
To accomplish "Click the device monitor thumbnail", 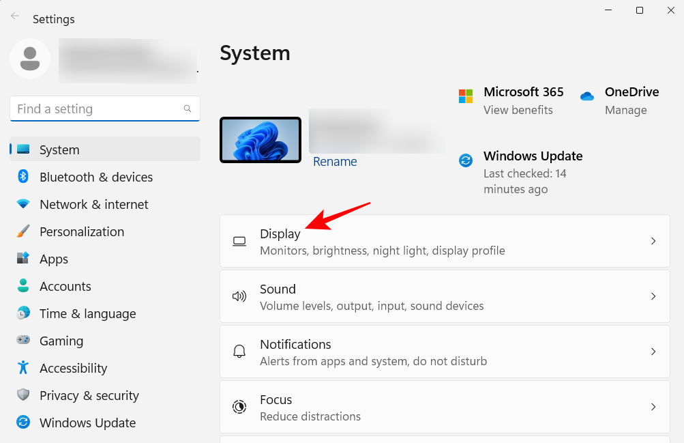I will [x=261, y=139].
